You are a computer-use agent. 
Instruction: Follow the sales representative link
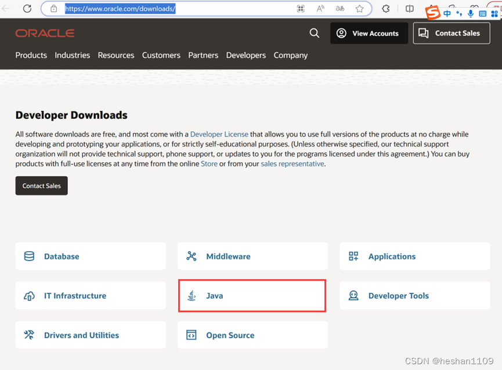tap(292, 164)
